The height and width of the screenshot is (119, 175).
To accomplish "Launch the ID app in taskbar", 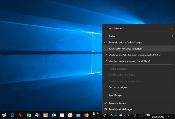I will point(45,115).
